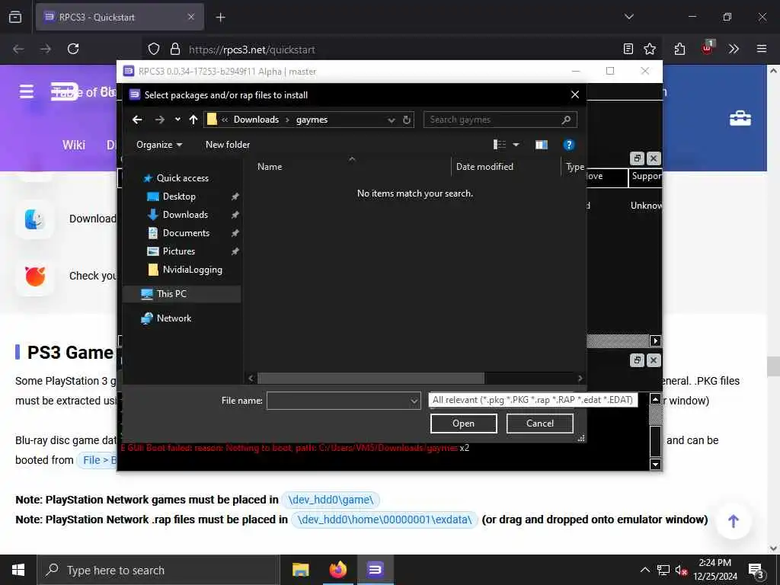Image resolution: width=780 pixels, height=585 pixels.
Task: Show hidden system tray icons
Action: pos(644,570)
